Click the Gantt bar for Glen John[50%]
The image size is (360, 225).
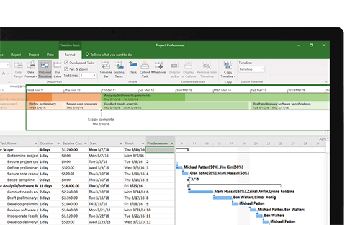click(x=186, y=174)
